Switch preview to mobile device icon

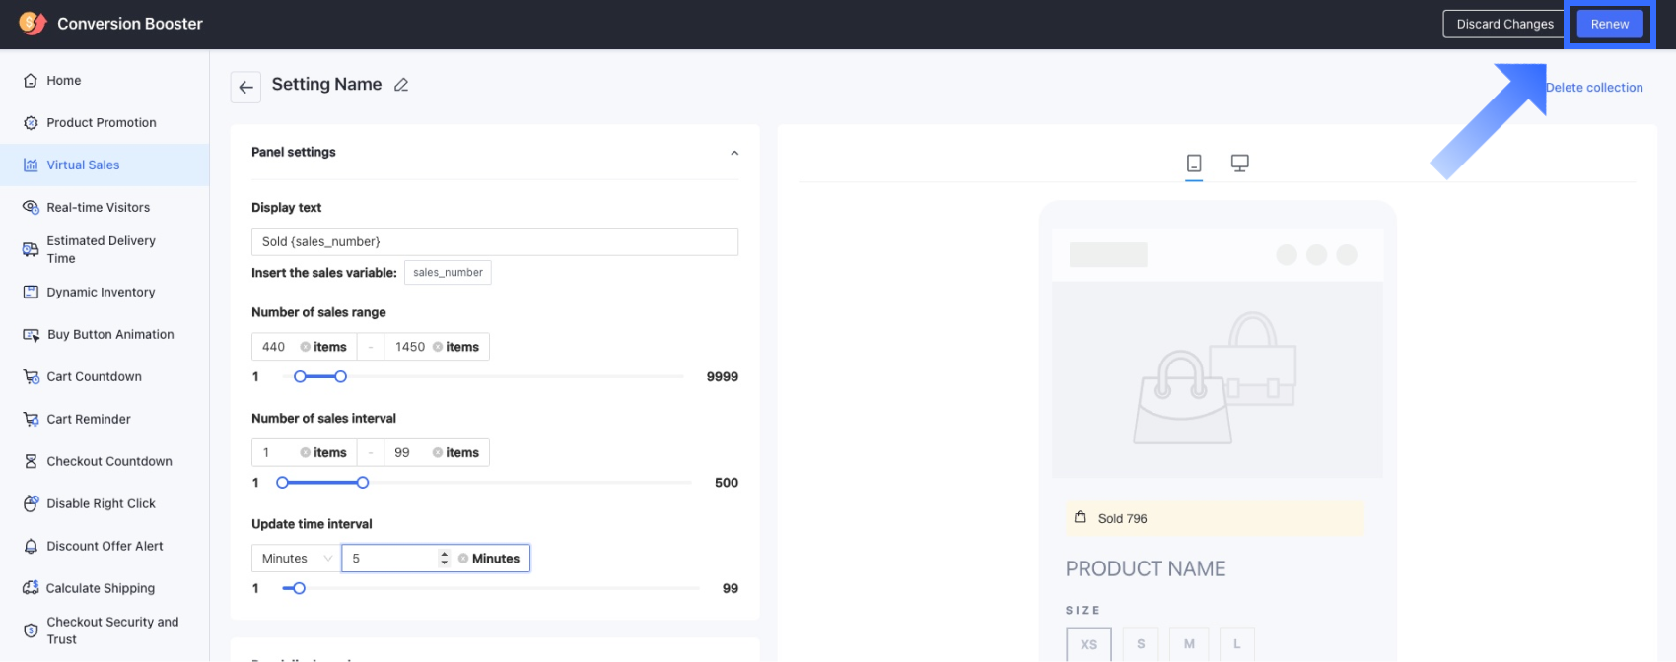[x=1194, y=164]
